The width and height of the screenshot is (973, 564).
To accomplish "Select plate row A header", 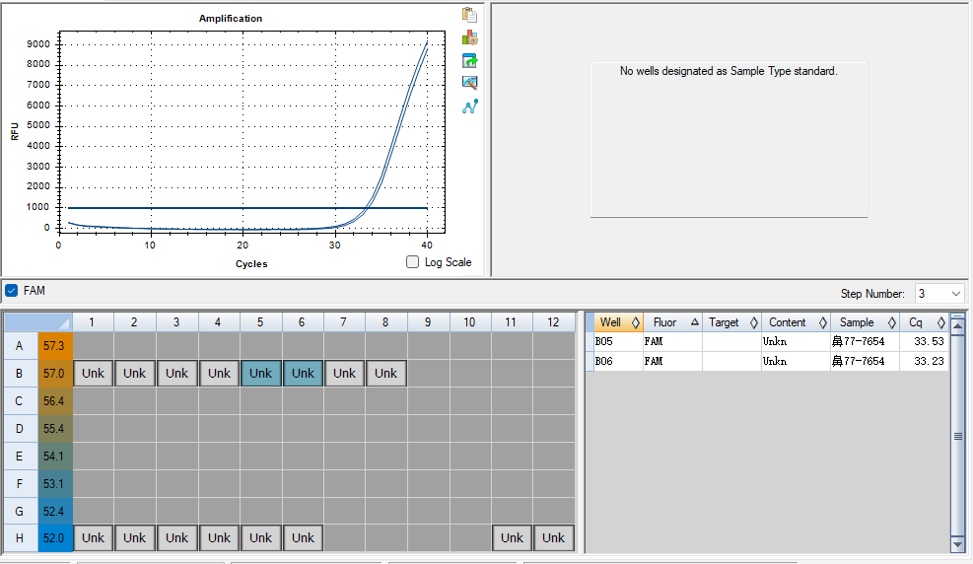I will click(20, 345).
